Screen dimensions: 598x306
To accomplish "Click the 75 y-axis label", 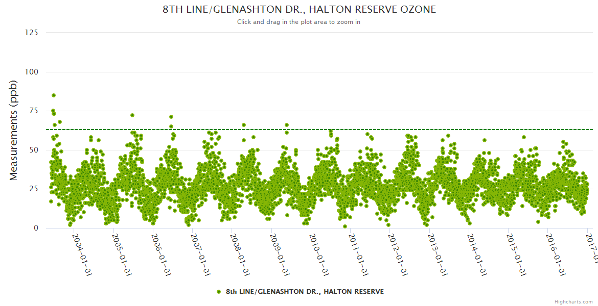I will (33, 111).
